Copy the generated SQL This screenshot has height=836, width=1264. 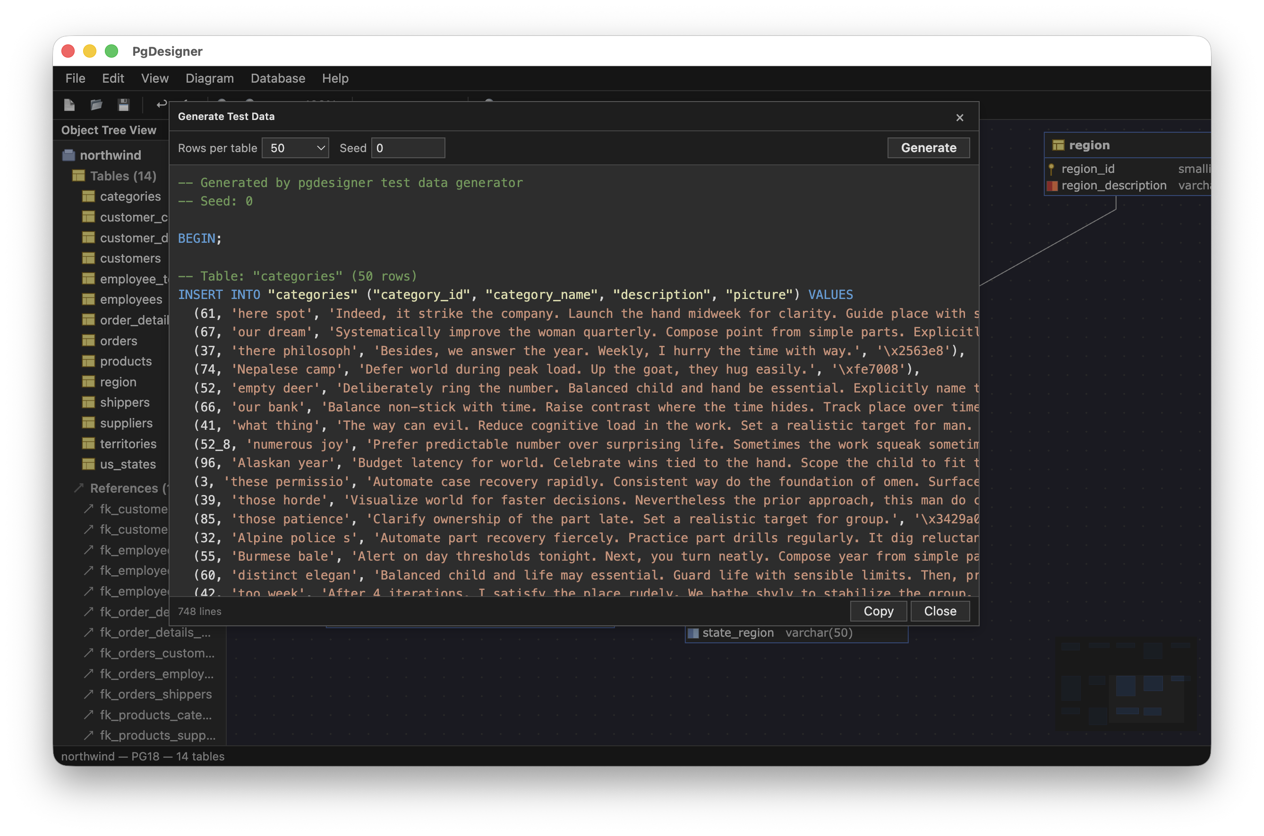tap(878, 611)
